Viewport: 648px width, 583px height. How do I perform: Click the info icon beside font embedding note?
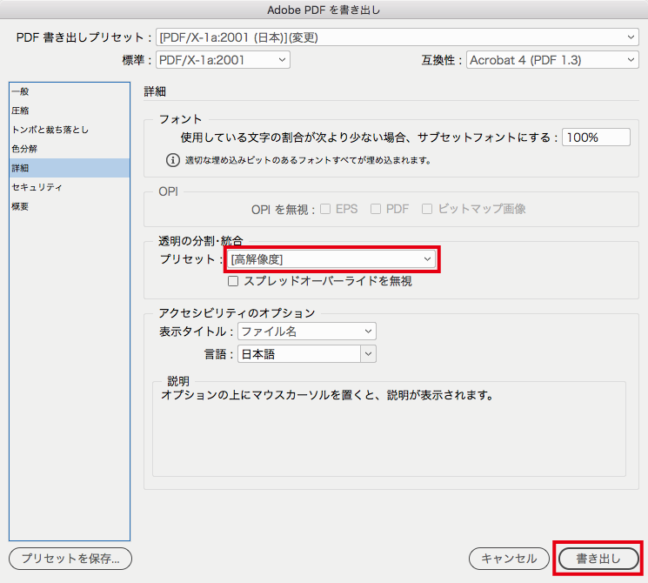pyautogui.click(x=172, y=160)
